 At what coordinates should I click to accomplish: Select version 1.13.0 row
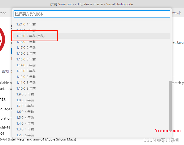(x=92, y=71)
